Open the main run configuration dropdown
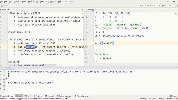Viewport: 178px width, 100px height. [151, 6]
